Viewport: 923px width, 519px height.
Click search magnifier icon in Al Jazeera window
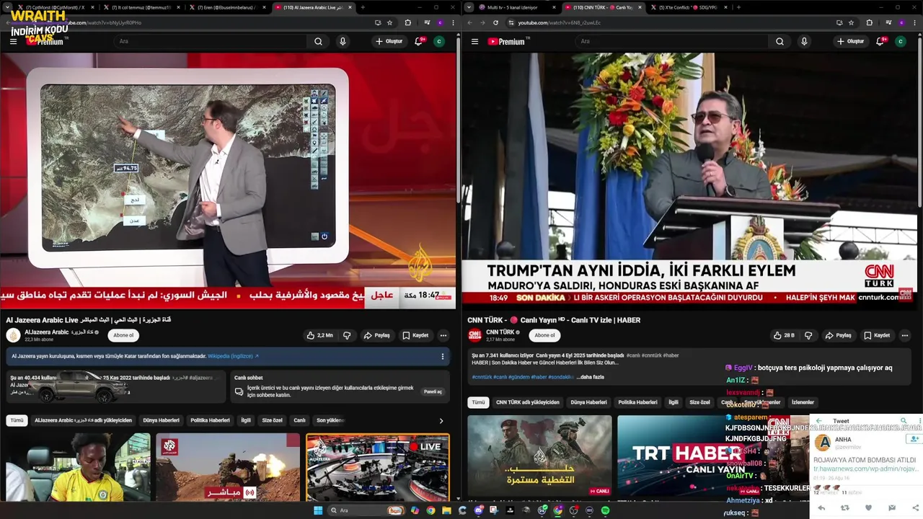pos(318,41)
